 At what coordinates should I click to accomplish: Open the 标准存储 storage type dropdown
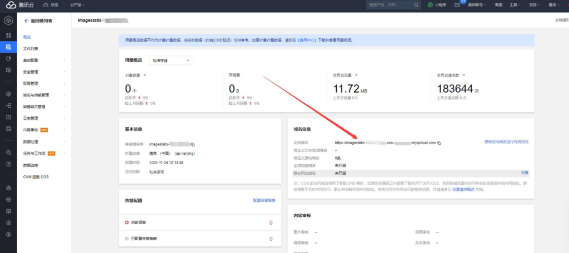pos(171,60)
